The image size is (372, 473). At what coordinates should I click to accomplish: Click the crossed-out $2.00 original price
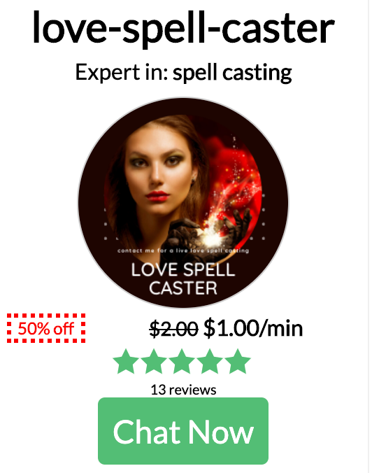coord(174,328)
